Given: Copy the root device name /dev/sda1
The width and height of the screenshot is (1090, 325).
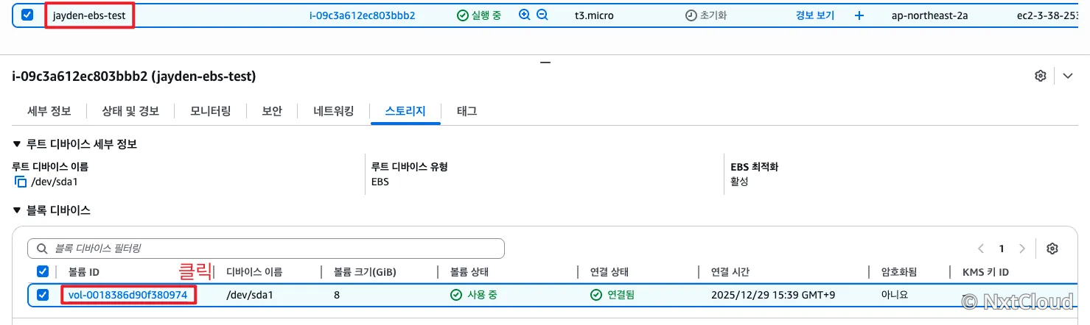Looking at the screenshot, I should click(x=20, y=182).
